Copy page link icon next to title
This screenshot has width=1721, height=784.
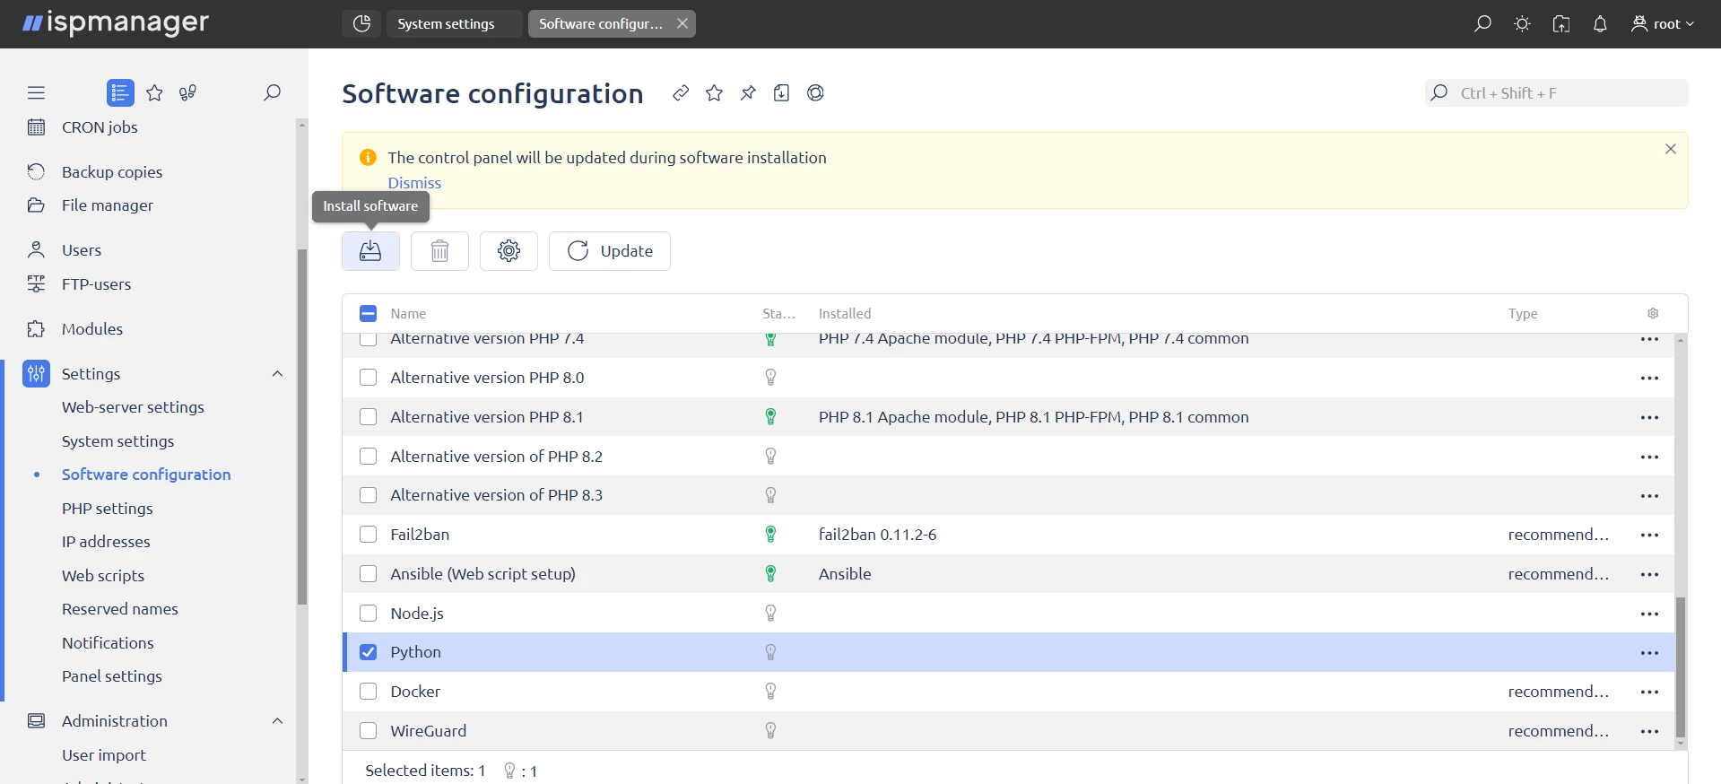click(681, 93)
